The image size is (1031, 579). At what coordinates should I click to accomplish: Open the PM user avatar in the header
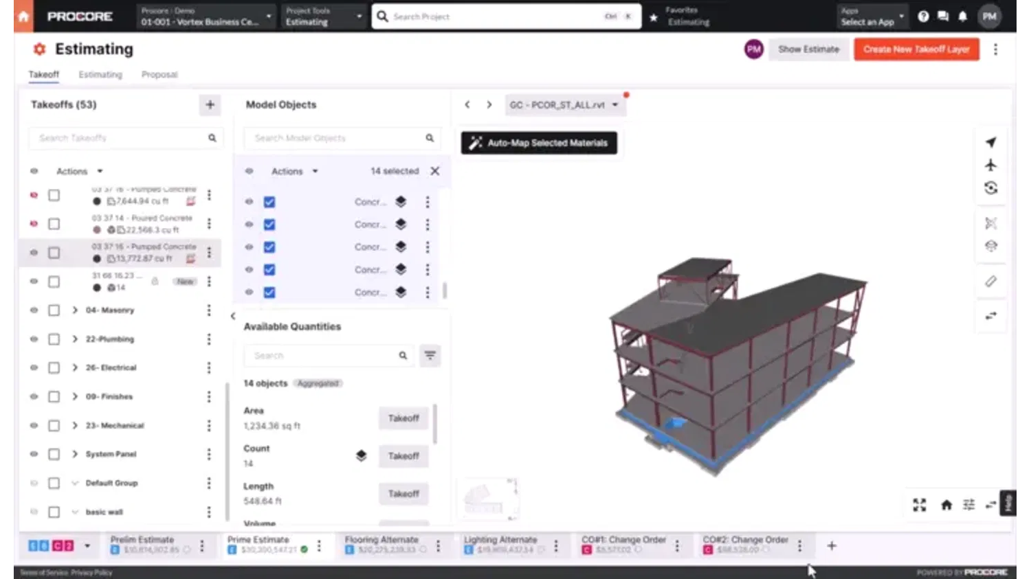[x=990, y=16]
